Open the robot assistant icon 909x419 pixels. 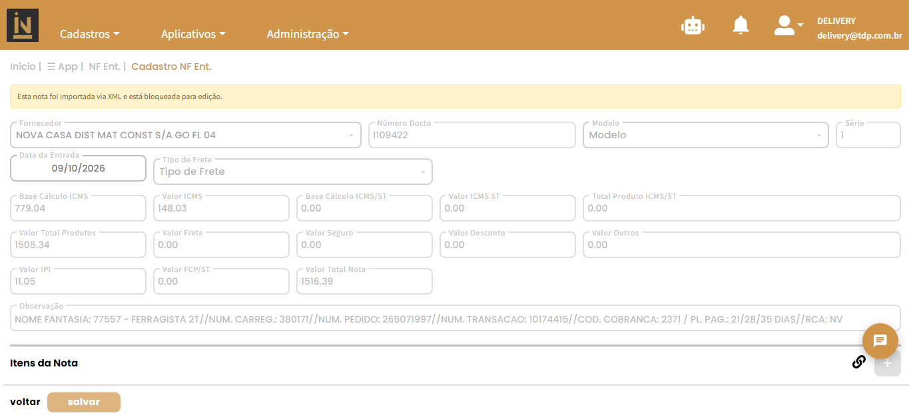click(x=693, y=25)
